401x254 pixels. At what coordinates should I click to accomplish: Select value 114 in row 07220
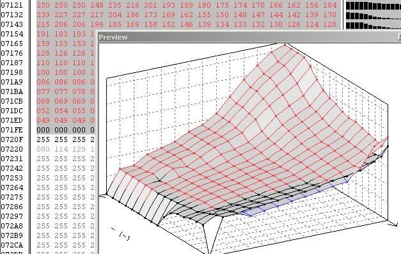(61, 149)
